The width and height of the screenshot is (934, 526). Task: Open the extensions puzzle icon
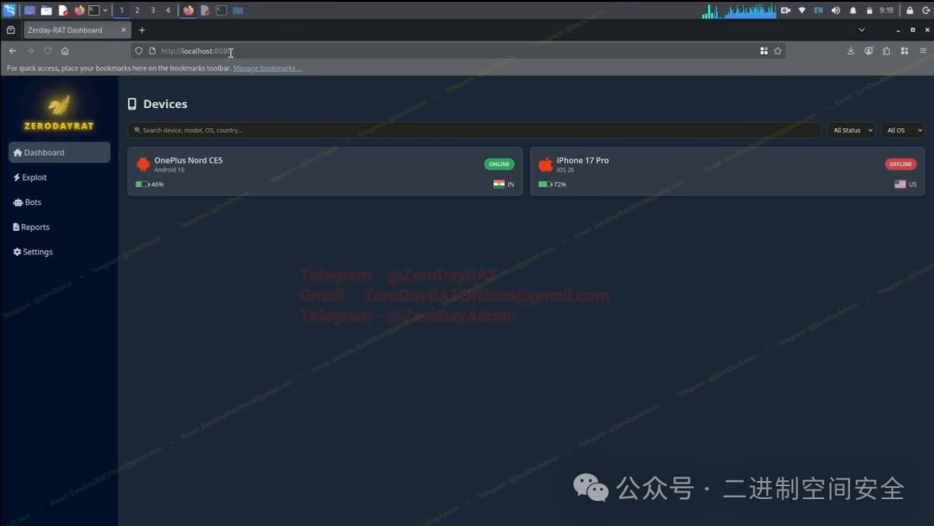point(886,51)
